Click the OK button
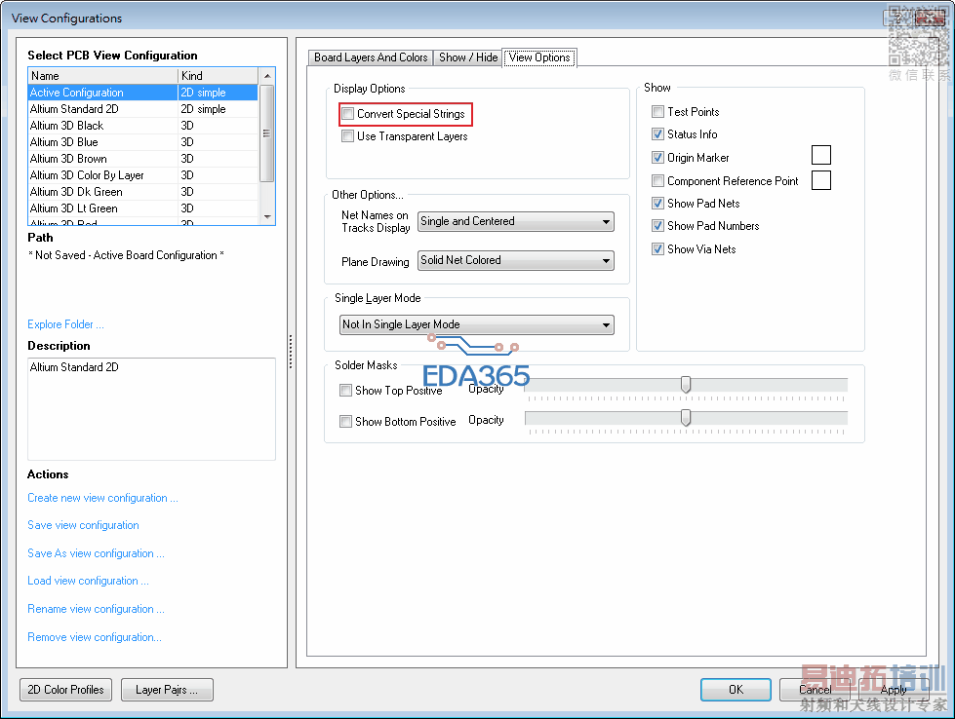Viewport: 955px width, 719px height. (736, 690)
